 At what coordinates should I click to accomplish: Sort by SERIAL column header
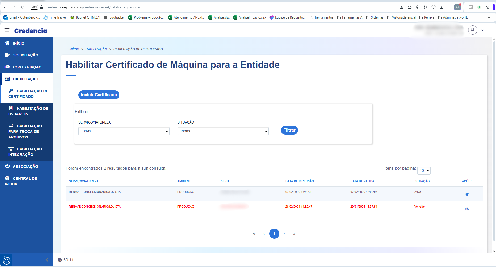pyautogui.click(x=226, y=181)
